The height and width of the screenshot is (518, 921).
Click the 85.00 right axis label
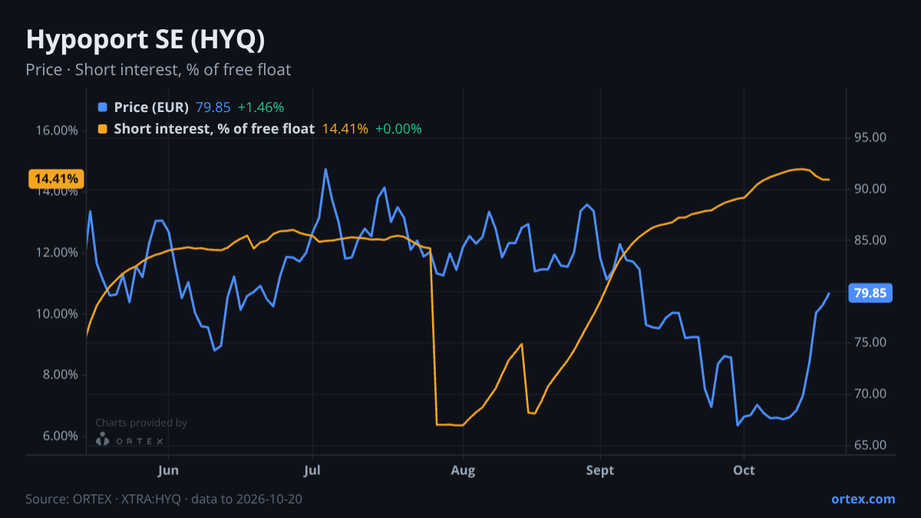870,241
